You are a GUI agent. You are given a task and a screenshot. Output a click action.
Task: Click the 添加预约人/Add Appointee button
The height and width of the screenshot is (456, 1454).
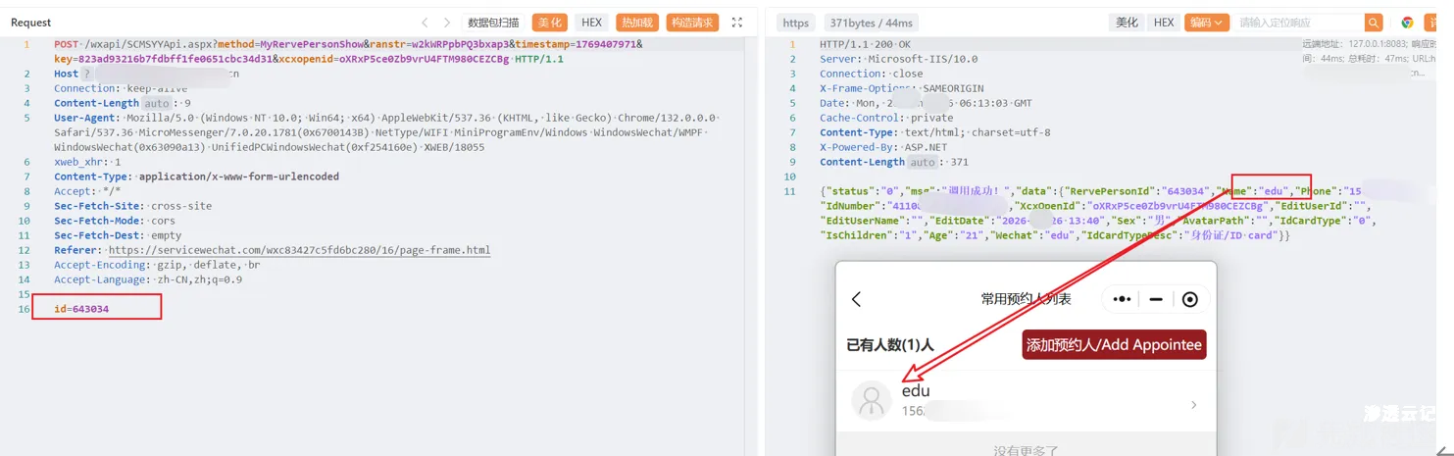point(1113,344)
